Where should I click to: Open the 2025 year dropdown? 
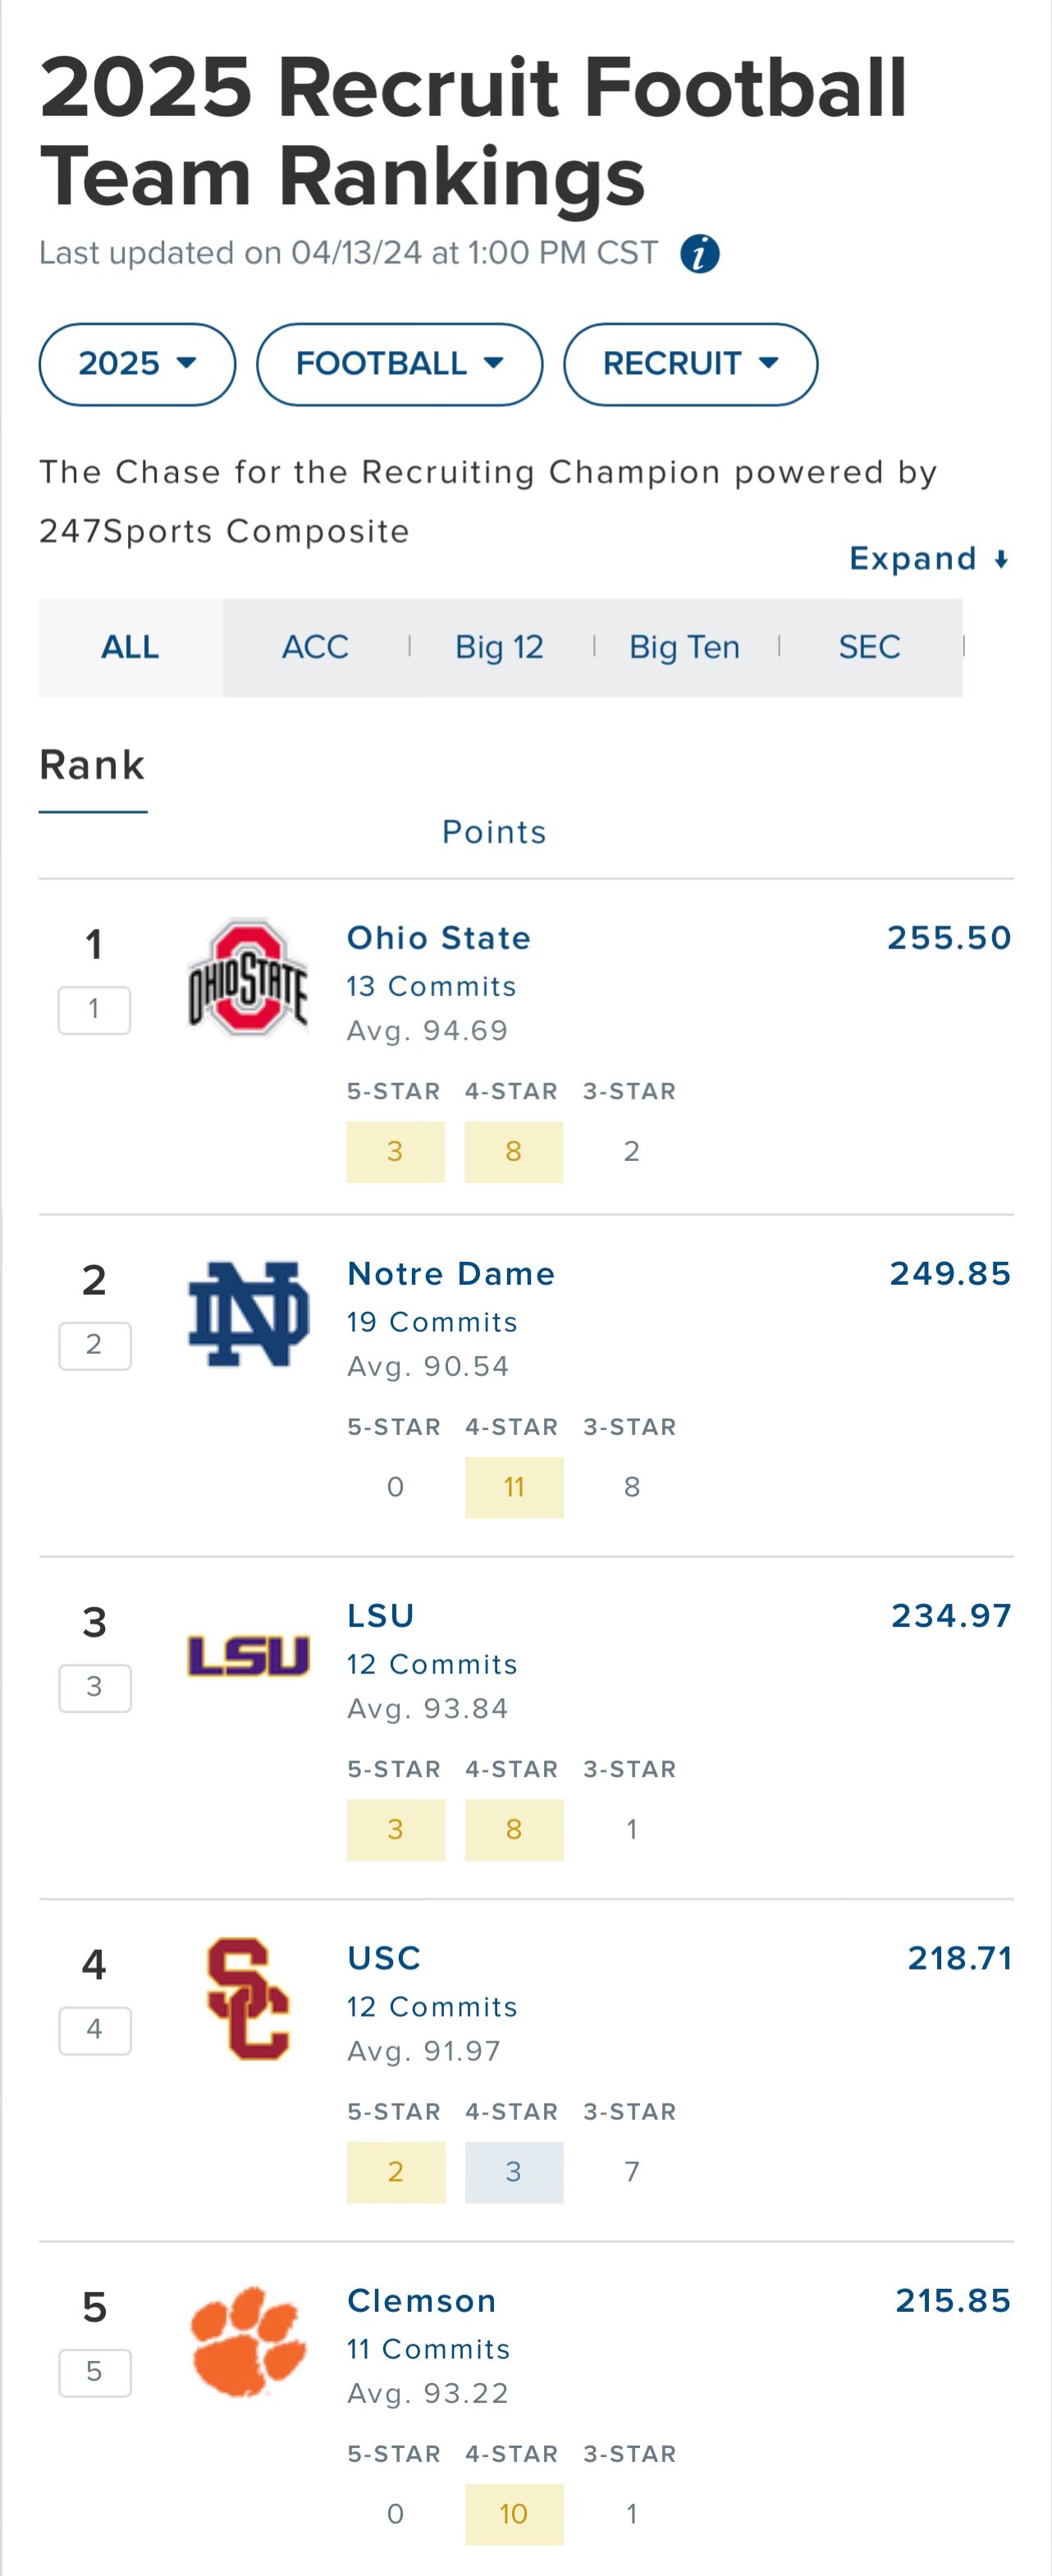137,364
